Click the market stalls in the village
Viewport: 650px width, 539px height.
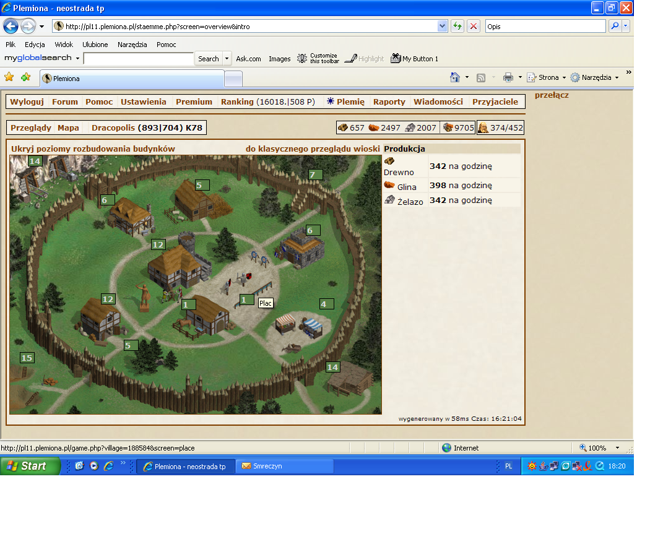coord(300,326)
